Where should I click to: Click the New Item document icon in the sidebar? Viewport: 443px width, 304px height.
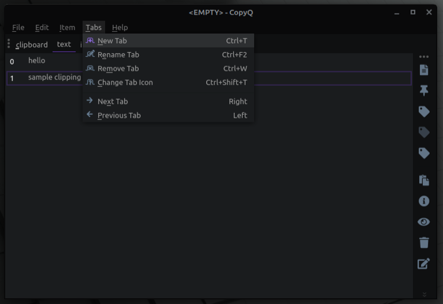pyautogui.click(x=424, y=70)
